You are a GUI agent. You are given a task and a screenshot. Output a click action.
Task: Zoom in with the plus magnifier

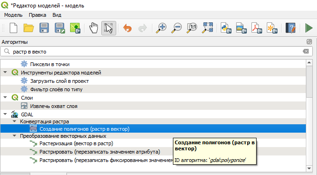(161, 28)
